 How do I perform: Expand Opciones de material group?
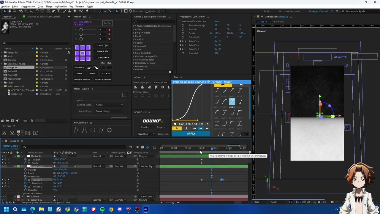[19, 193]
